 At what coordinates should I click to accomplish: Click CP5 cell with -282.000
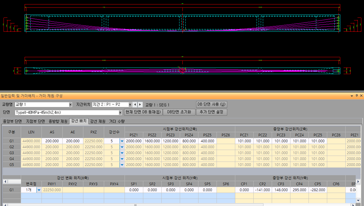pos(318,190)
